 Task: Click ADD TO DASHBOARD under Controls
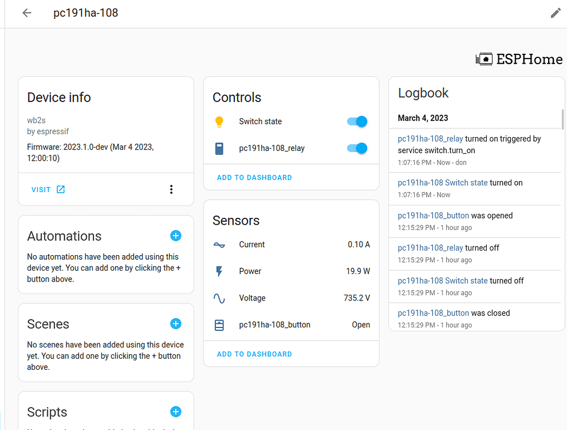(x=254, y=178)
